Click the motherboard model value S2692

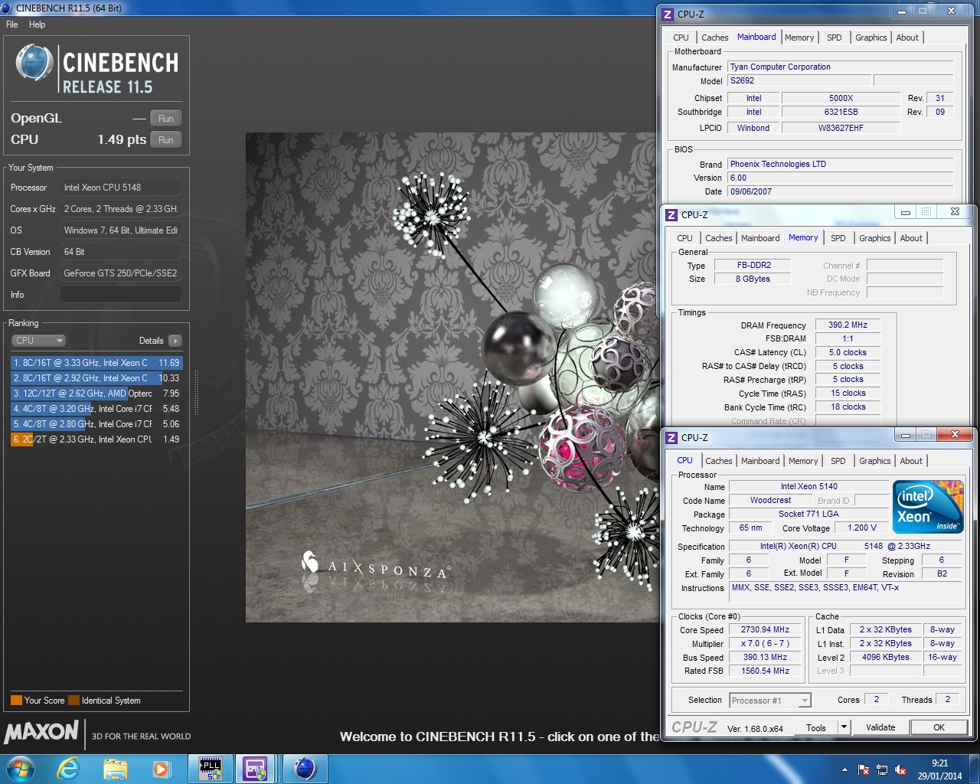[799, 81]
